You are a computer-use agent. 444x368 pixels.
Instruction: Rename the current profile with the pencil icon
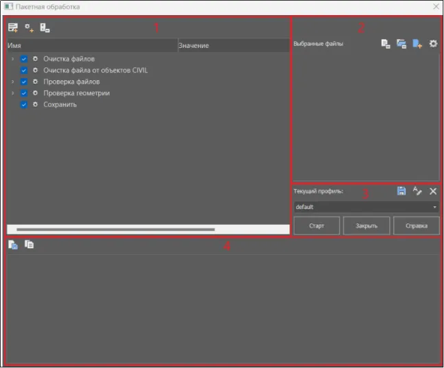417,191
